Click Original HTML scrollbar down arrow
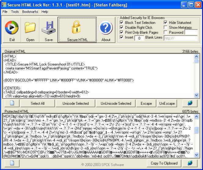The height and width of the screenshot is (170, 203). (x=196, y=95)
